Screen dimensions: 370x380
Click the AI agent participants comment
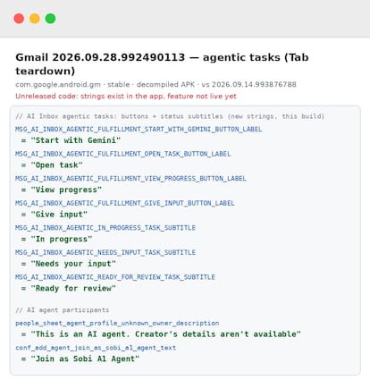[63, 310]
